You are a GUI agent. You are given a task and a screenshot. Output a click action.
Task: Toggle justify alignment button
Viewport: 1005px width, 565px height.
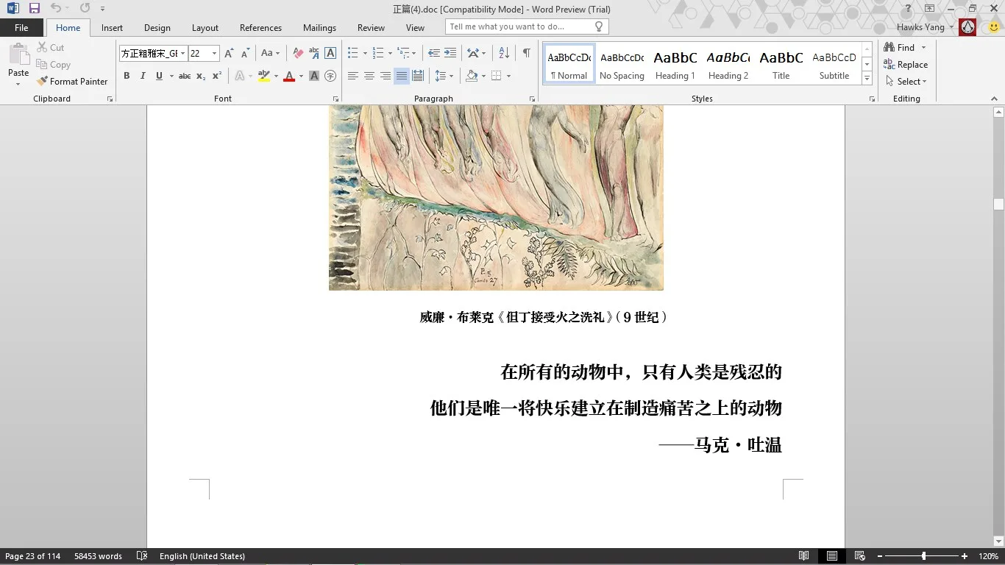click(402, 76)
